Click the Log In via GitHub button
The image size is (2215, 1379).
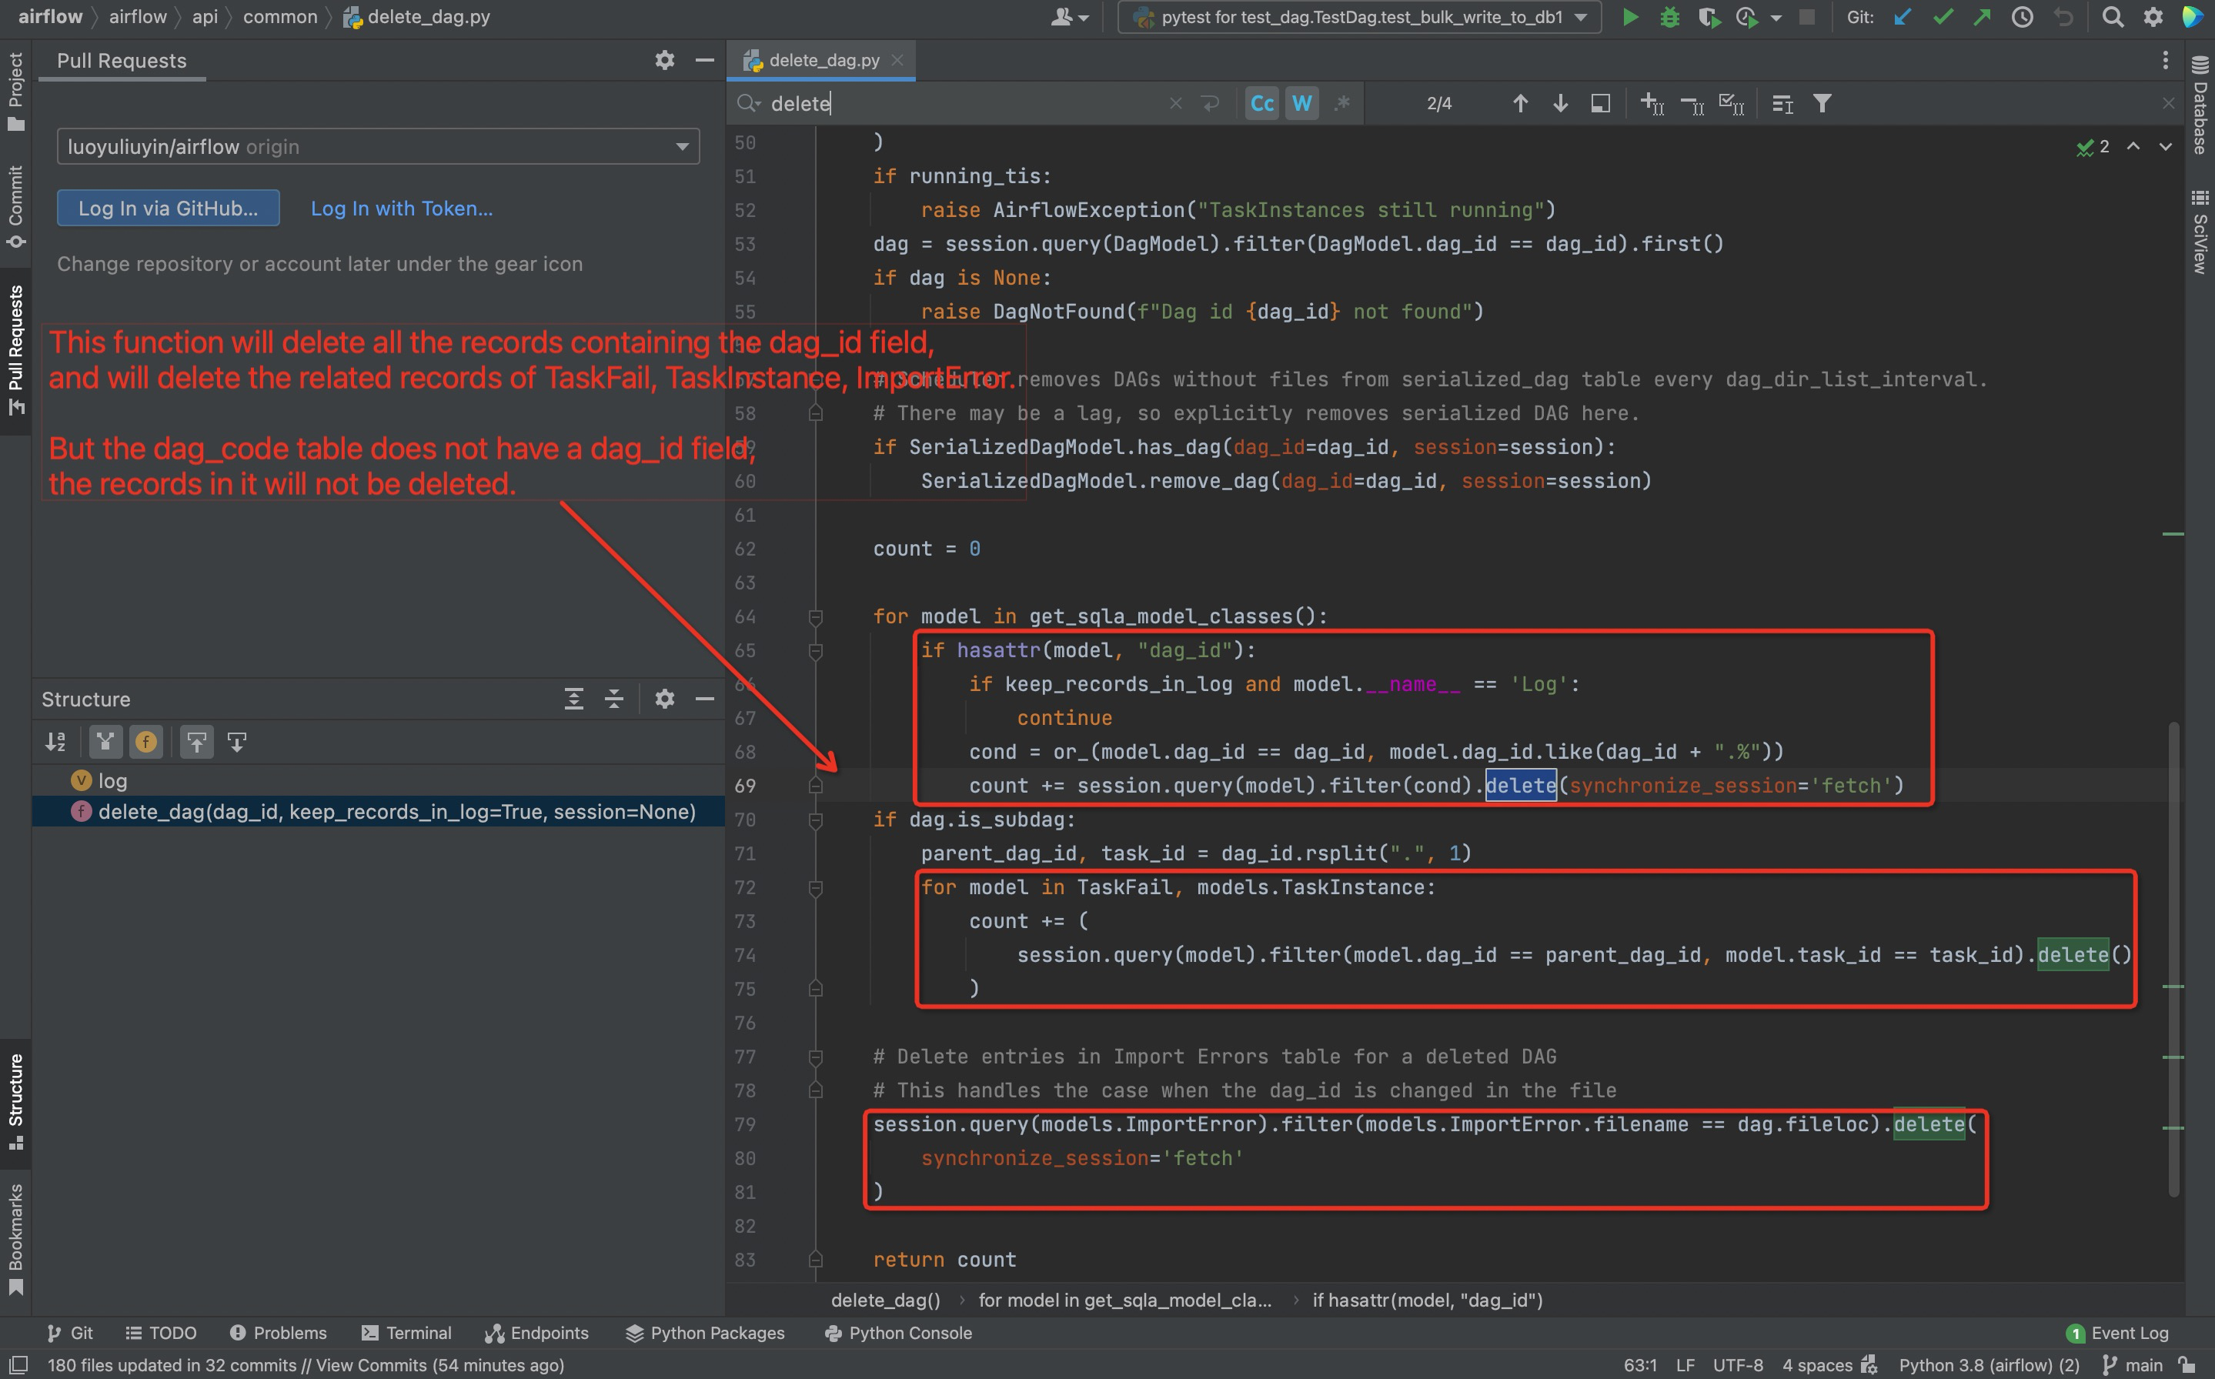point(168,208)
